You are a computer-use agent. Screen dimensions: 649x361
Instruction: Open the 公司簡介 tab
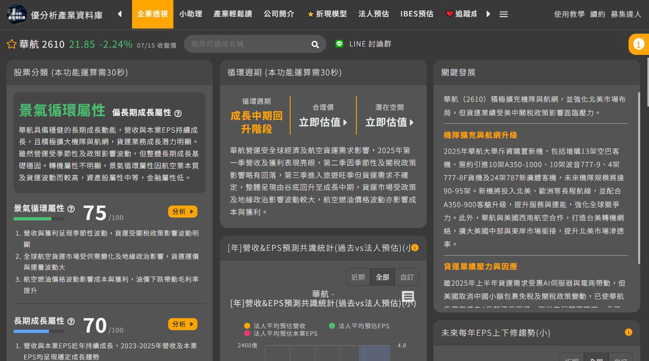279,14
